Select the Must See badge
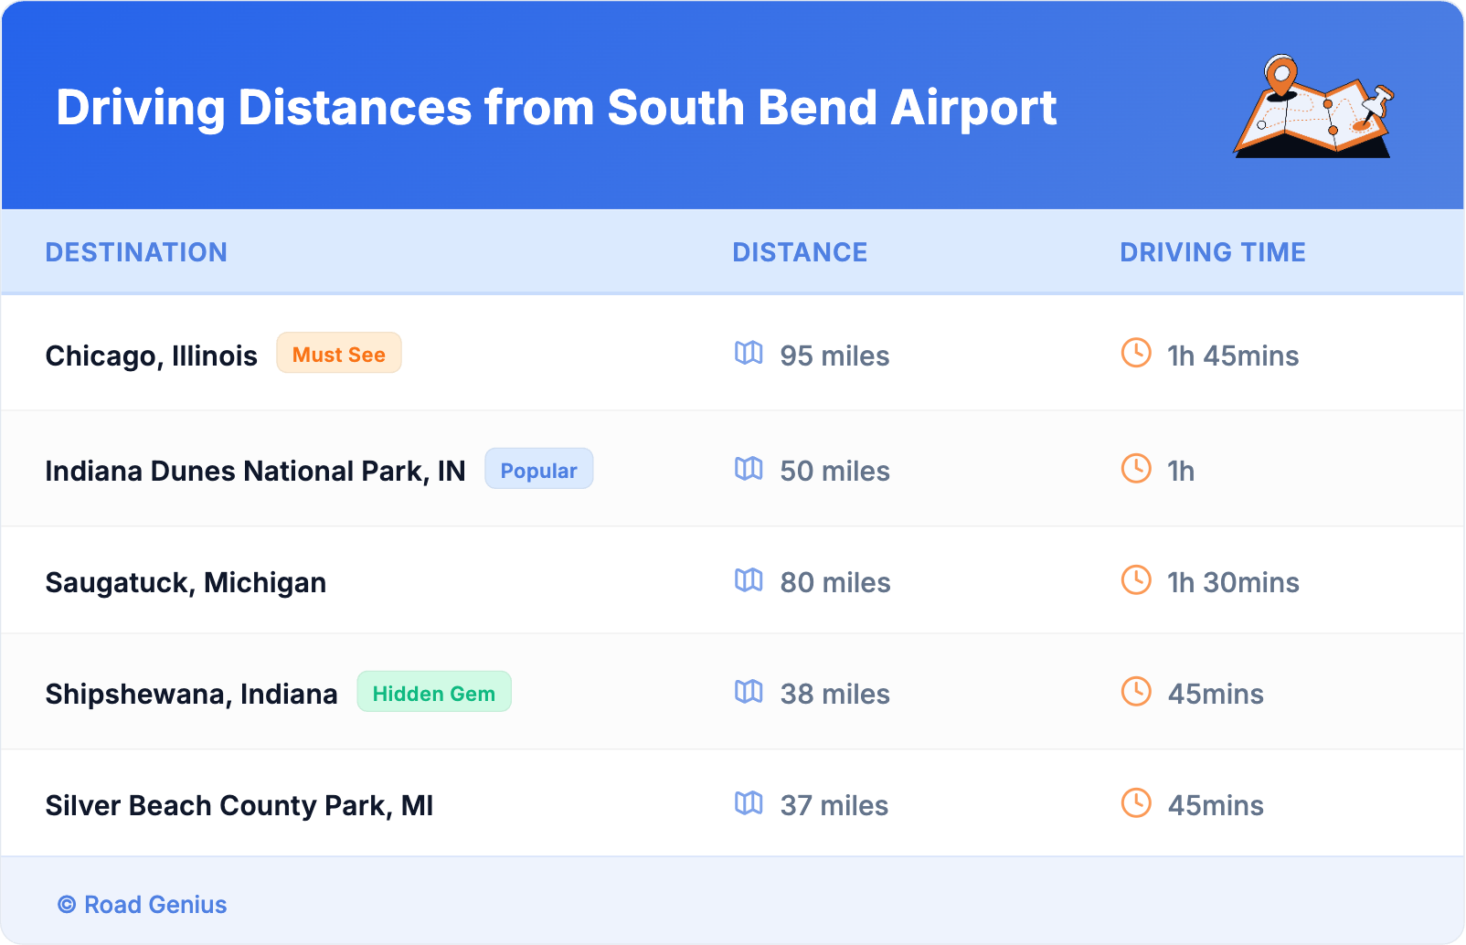1466x945 pixels. [x=339, y=354]
